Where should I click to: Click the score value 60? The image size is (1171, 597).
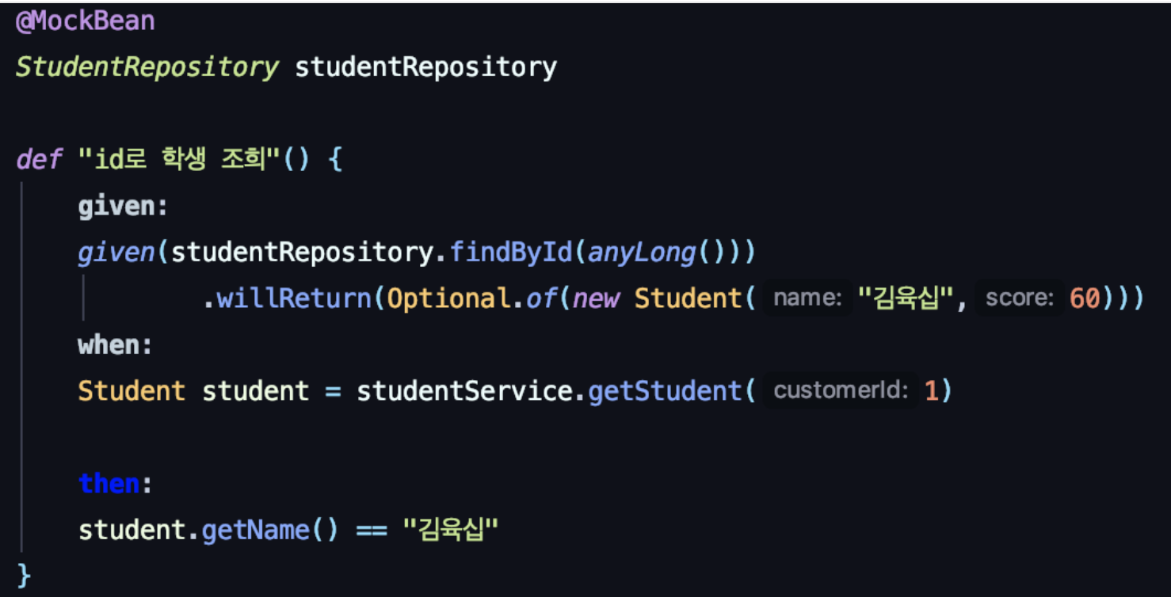1085,298
